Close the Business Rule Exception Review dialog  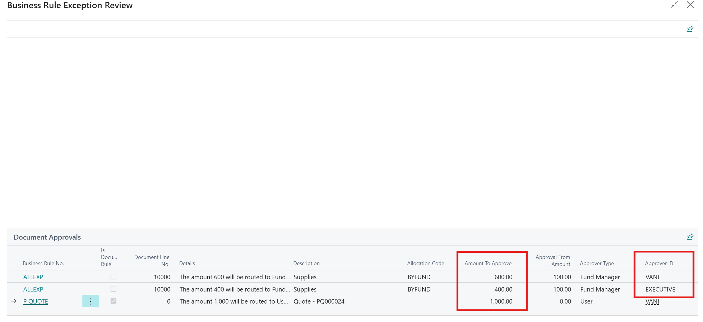pos(690,5)
